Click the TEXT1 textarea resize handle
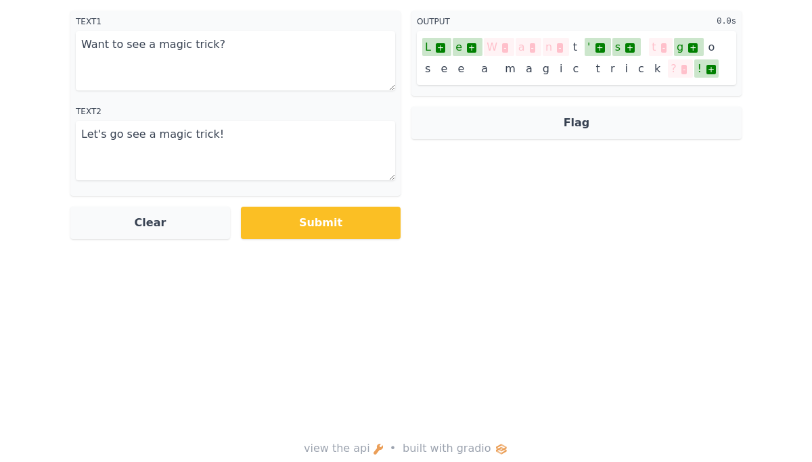 tap(392, 87)
